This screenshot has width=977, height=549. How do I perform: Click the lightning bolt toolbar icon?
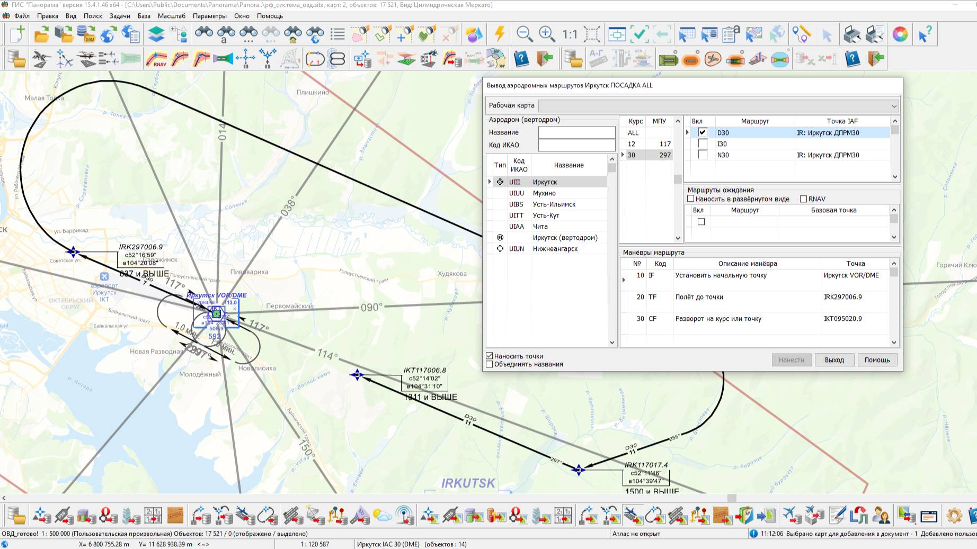(x=499, y=34)
